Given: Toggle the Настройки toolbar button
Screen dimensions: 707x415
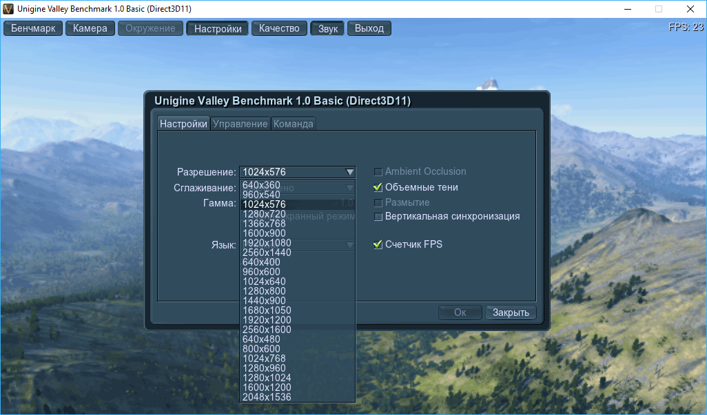Looking at the screenshot, I should click(x=217, y=28).
